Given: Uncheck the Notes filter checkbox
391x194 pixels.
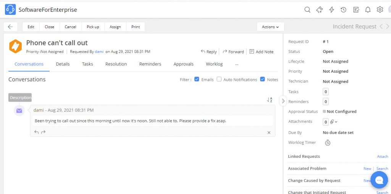Looking at the screenshot, I should tap(263, 79).
